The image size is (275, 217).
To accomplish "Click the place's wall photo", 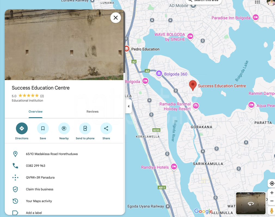I will [64, 45].
